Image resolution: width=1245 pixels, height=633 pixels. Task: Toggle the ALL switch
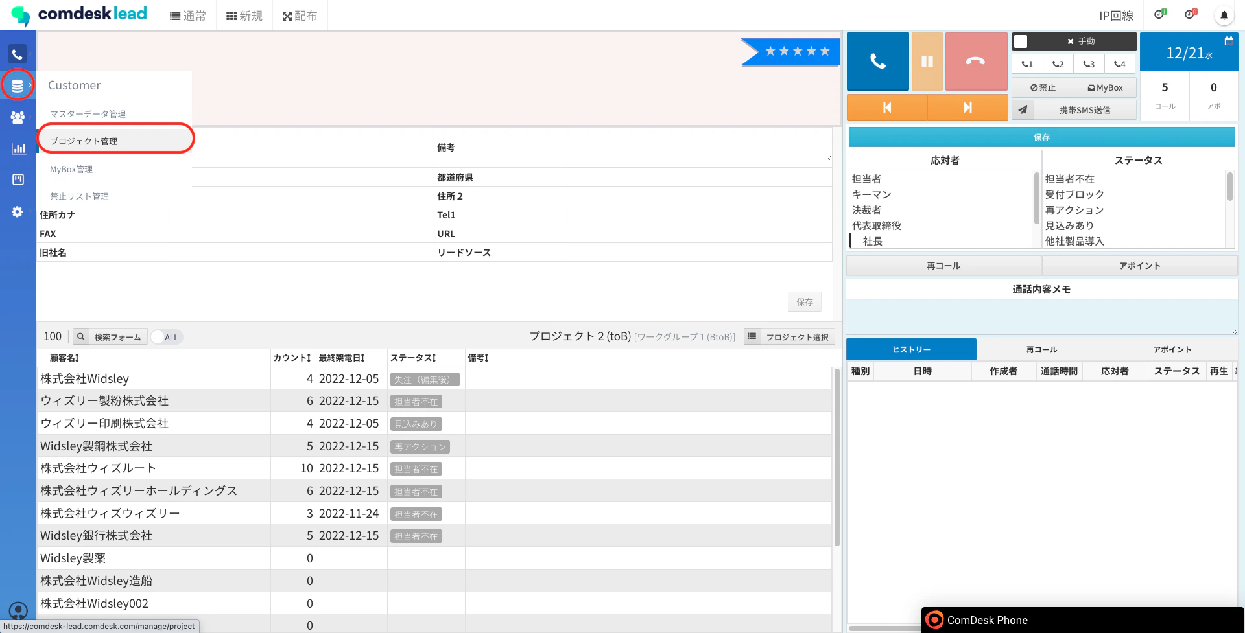click(x=167, y=337)
